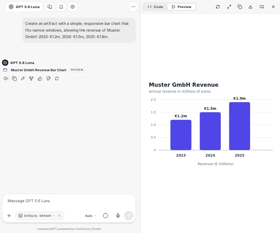The height and width of the screenshot is (233, 280).
Task: Open the Auto mode dropdown
Action: [x=90, y=216]
